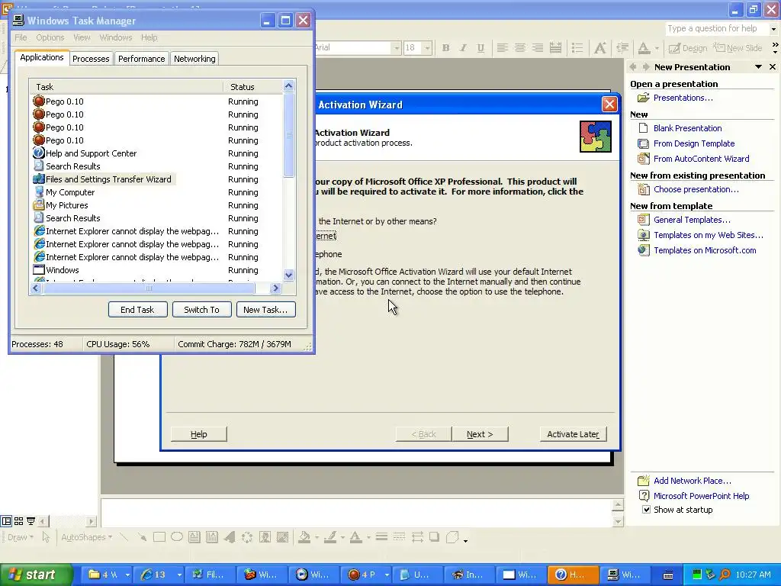
Task: Click the bulleted list toolbar icon
Action: 577,48
